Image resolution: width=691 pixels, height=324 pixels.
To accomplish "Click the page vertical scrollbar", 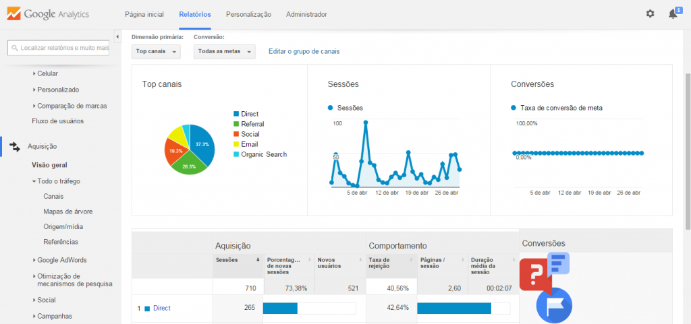I will point(688,151).
